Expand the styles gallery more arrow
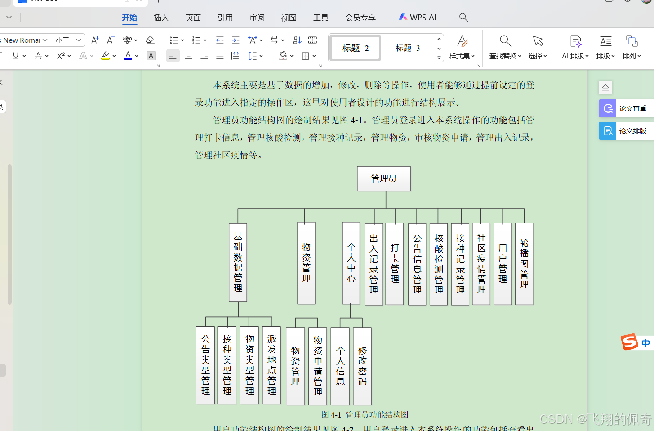 [439, 58]
